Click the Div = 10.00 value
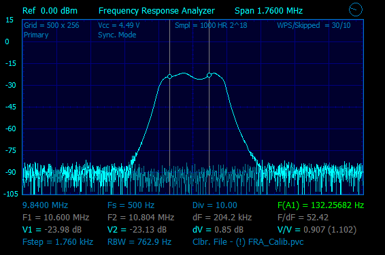Screen dimensions: 385x255 (215, 205)
